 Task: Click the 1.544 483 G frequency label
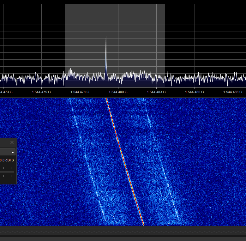coord(156,92)
